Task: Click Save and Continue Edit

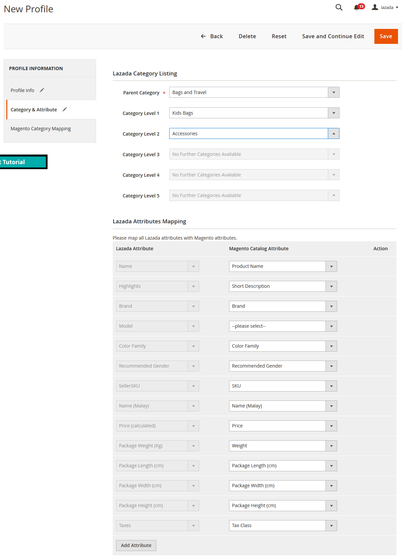Action: [333, 36]
